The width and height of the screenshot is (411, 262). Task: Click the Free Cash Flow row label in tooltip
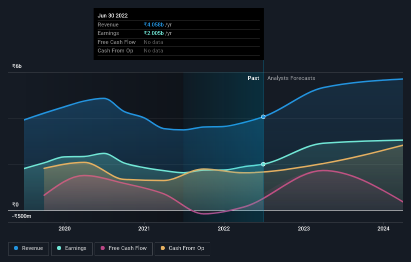tap(117, 42)
